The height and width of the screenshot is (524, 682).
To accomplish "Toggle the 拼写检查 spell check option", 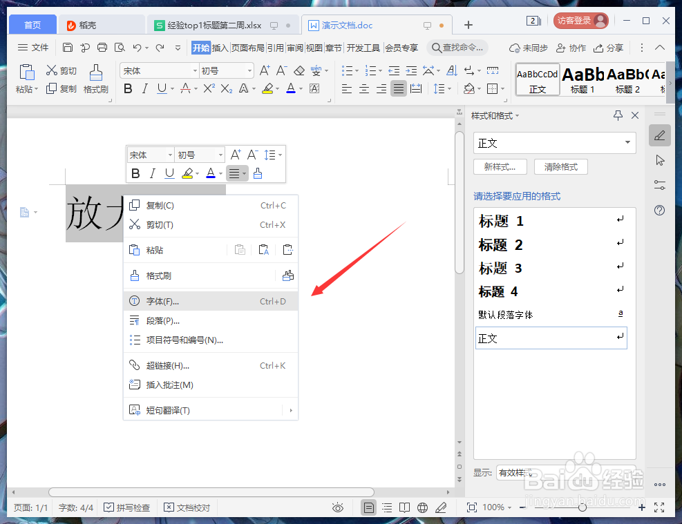I will tap(128, 507).
